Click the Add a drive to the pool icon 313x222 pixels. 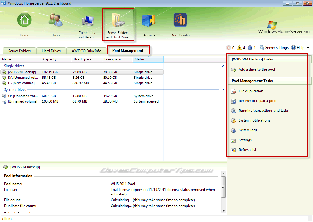(x=233, y=70)
